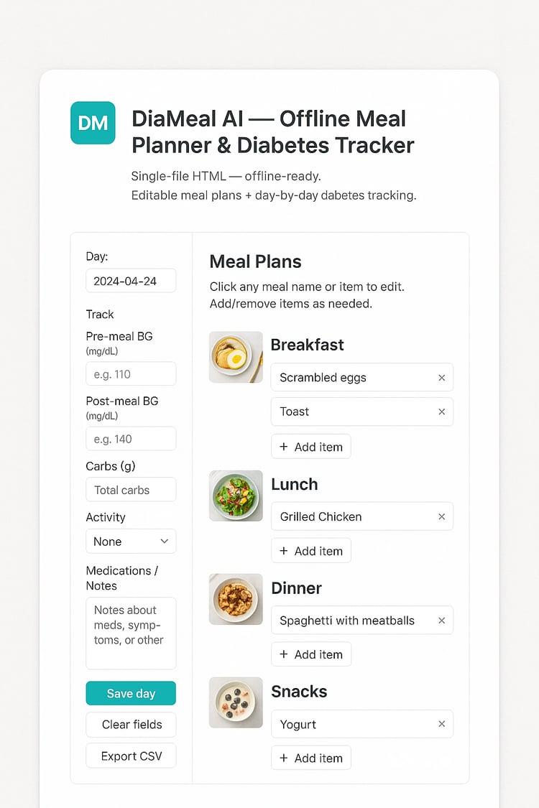The image size is (539, 808).
Task: Click the Snacks yogurt thumbnail
Action: (x=236, y=702)
